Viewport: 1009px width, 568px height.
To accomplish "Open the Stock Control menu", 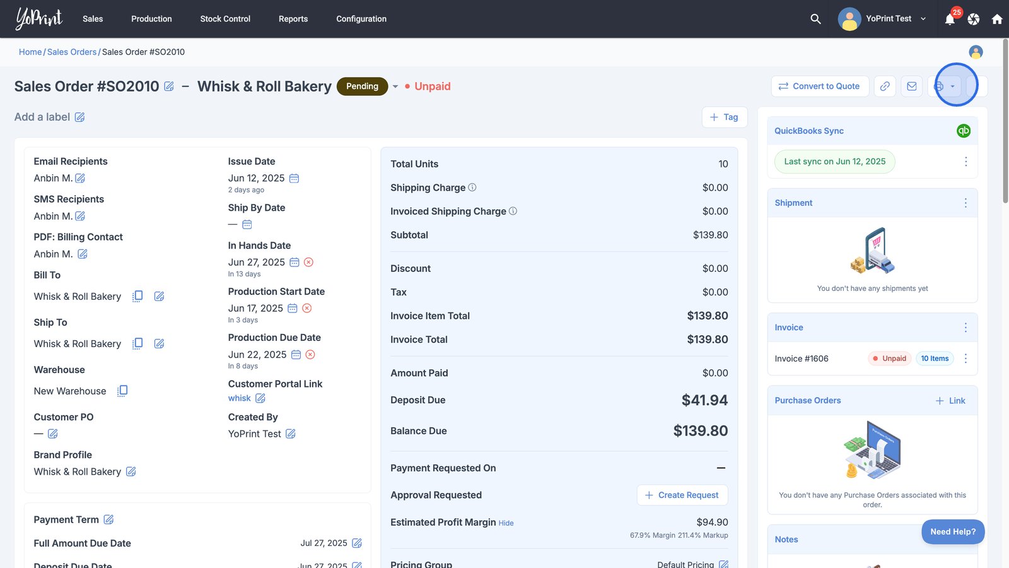I will pos(225,19).
